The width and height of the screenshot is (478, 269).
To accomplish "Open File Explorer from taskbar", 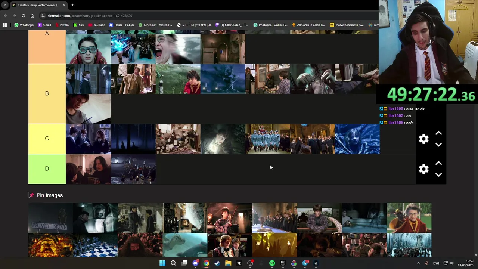I will [x=228, y=263].
